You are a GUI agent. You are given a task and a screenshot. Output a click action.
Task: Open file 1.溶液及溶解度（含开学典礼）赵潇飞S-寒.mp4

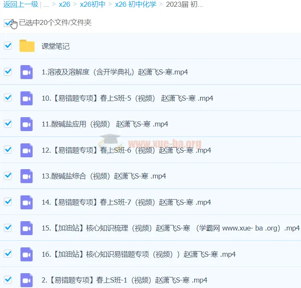(114, 72)
